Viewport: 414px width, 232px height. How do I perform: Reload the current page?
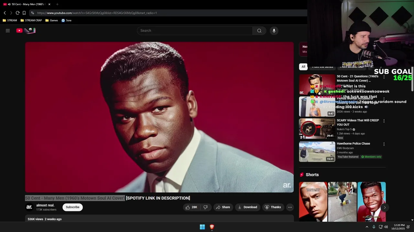pyautogui.click(x=17, y=13)
